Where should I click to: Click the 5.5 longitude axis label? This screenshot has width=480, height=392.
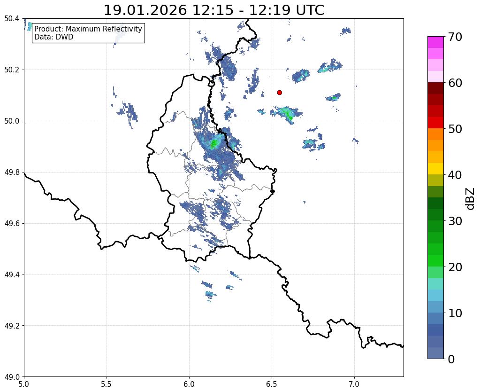(x=107, y=384)
